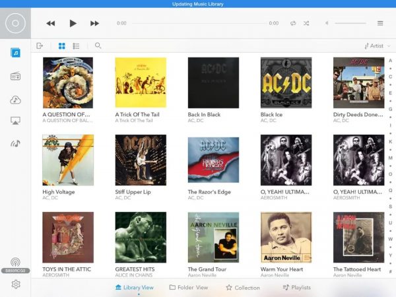Image resolution: width=396 pixels, height=297 pixels.
Task: Switch to Folder View tab
Action: pyautogui.click(x=189, y=287)
